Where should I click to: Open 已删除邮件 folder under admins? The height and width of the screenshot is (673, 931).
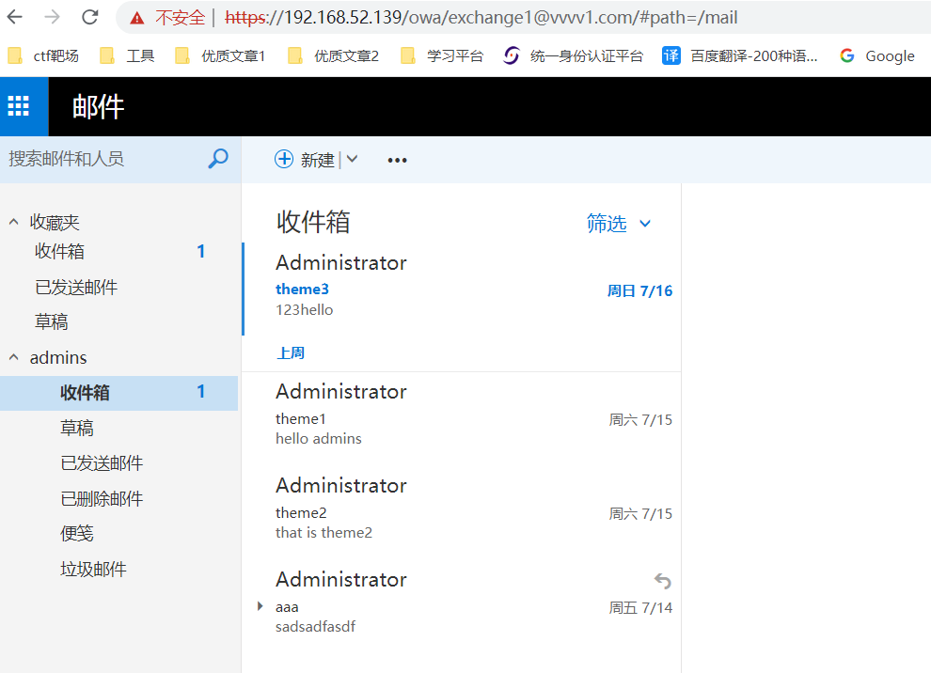[x=102, y=499]
